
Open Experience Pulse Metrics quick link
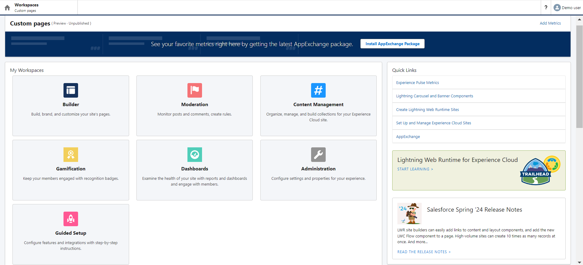(417, 83)
